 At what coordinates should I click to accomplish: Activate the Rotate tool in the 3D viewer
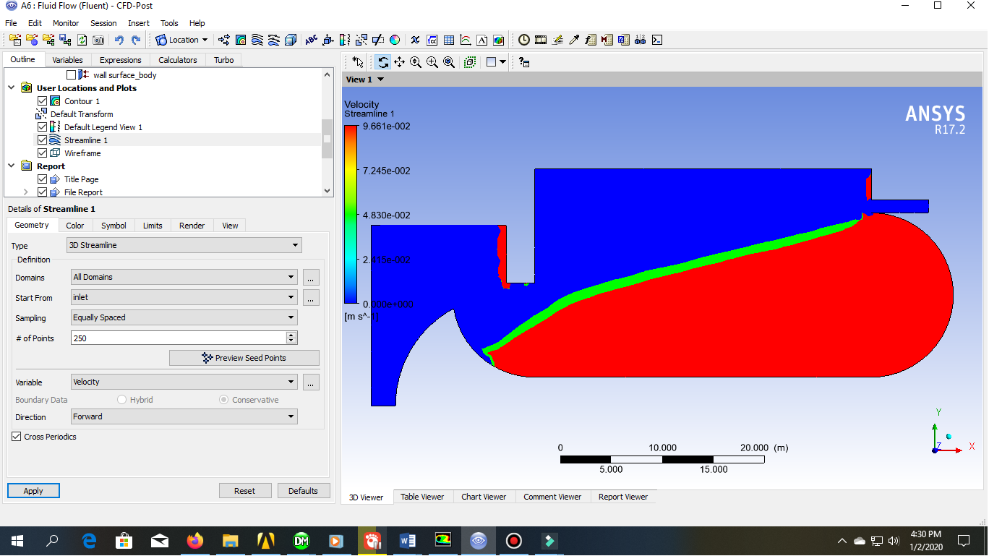pos(382,62)
